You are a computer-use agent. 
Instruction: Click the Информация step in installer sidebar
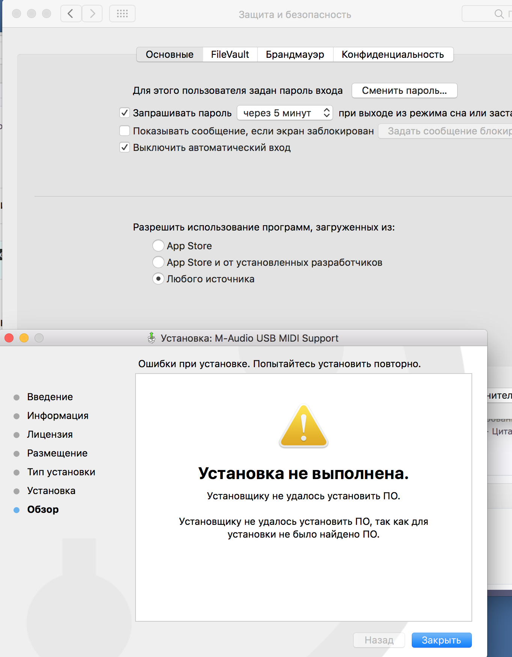click(58, 416)
